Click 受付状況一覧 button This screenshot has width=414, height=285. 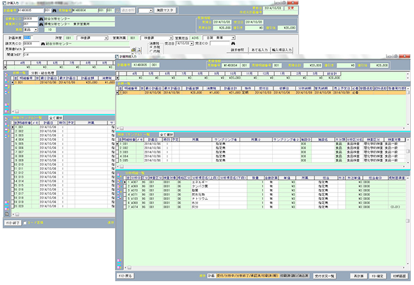[x=325, y=276]
